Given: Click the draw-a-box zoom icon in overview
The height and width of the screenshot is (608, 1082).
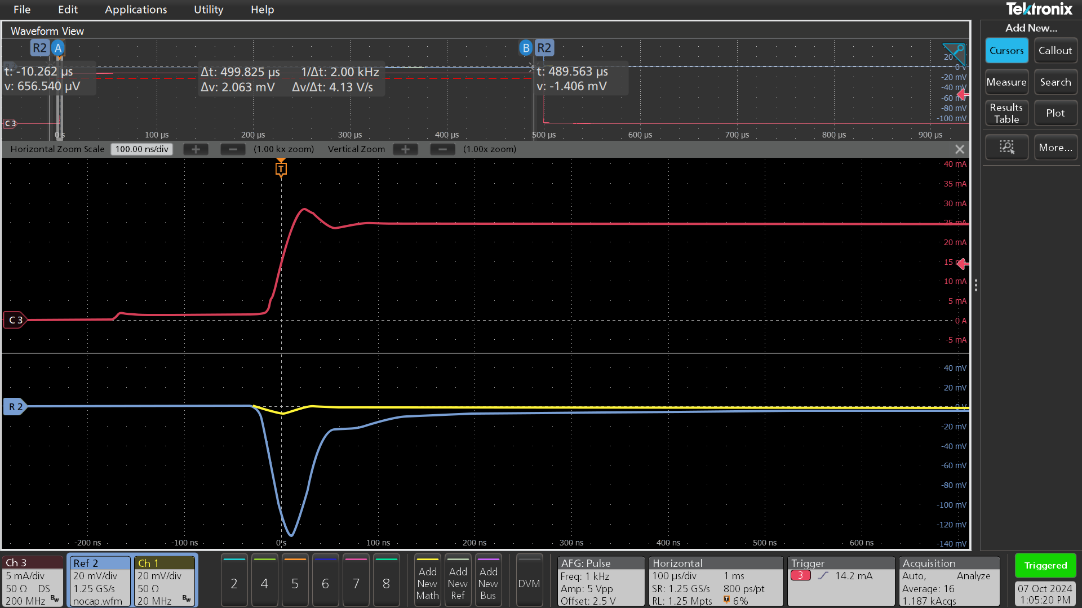Looking at the screenshot, I should pos(955,54).
